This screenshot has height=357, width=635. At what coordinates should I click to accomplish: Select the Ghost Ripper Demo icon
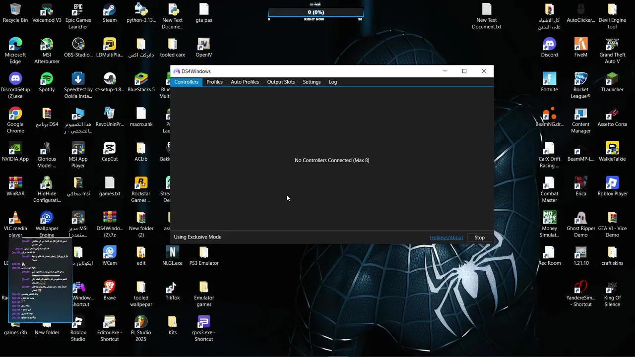(x=581, y=225)
